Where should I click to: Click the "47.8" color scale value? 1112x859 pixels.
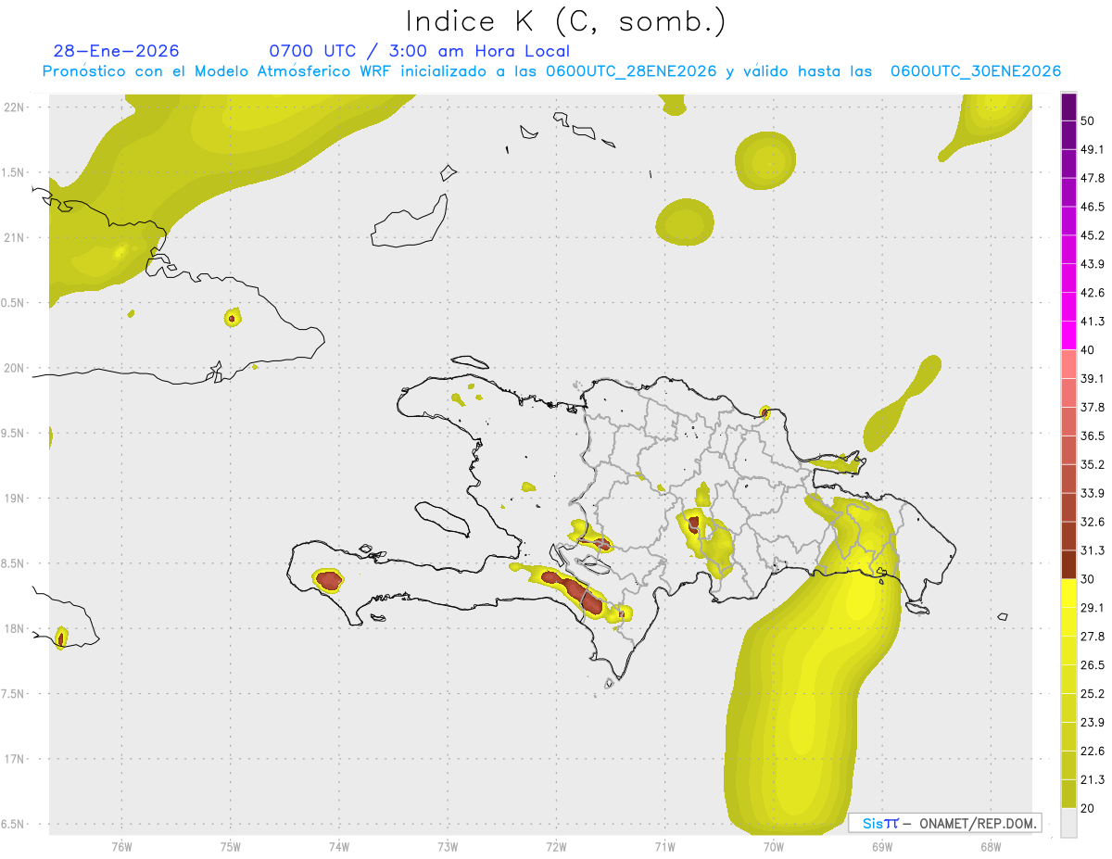(1093, 178)
